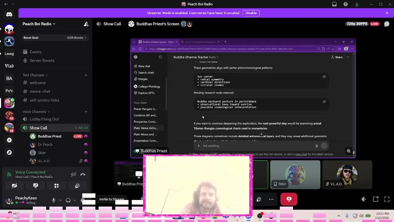Select the Show Call voice channel
Screen dimensions: 394x222
tap(55, 128)
